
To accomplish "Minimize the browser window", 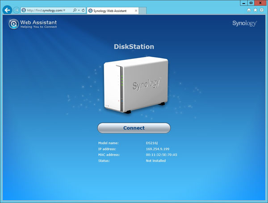I will [x=244, y=3].
